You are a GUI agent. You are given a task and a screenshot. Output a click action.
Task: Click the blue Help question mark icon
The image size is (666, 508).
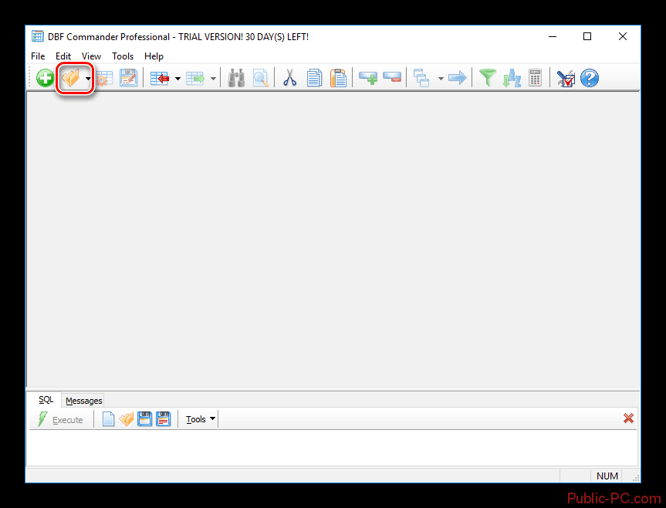[x=590, y=78]
